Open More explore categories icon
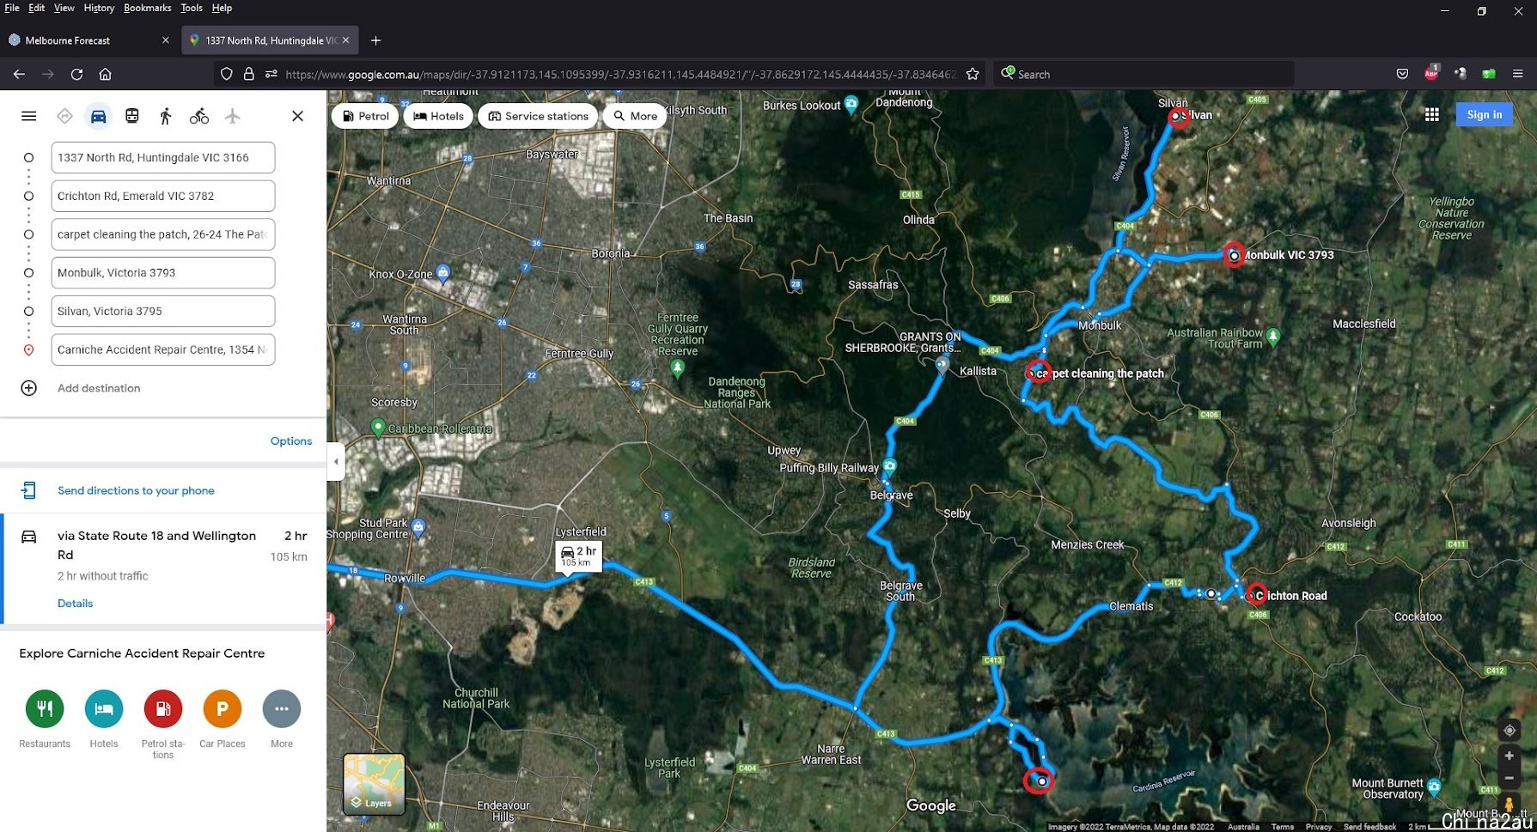1537x832 pixels. coord(282,708)
